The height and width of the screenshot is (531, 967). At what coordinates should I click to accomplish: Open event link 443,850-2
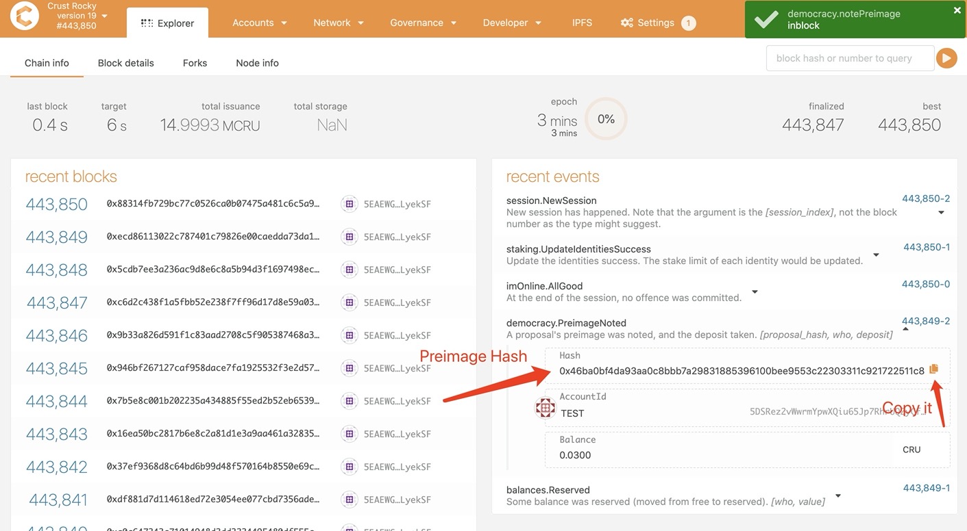[x=926, y=198]
